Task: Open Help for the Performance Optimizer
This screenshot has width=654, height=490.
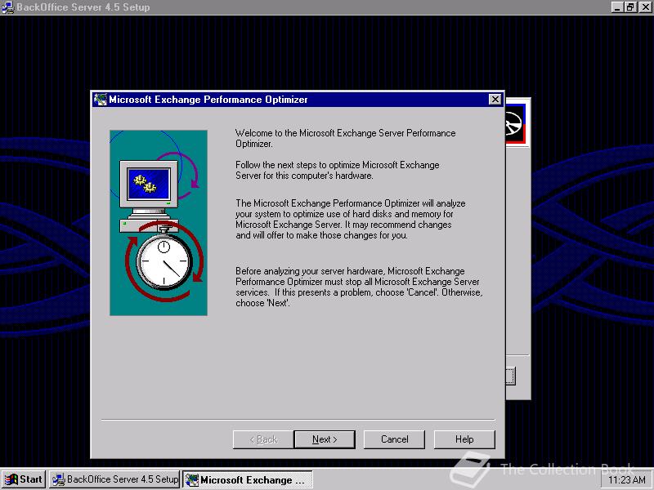Action: click(x=464, y=439)
